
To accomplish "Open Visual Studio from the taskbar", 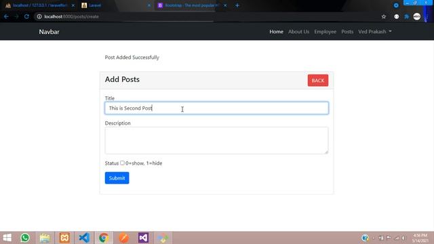I will coord(143,238).
